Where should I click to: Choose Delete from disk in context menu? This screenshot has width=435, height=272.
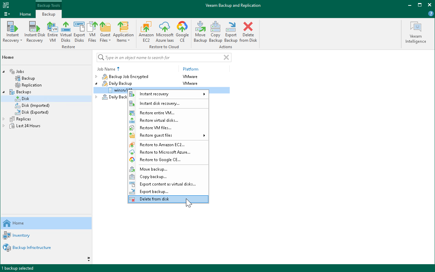click(168, 199)
